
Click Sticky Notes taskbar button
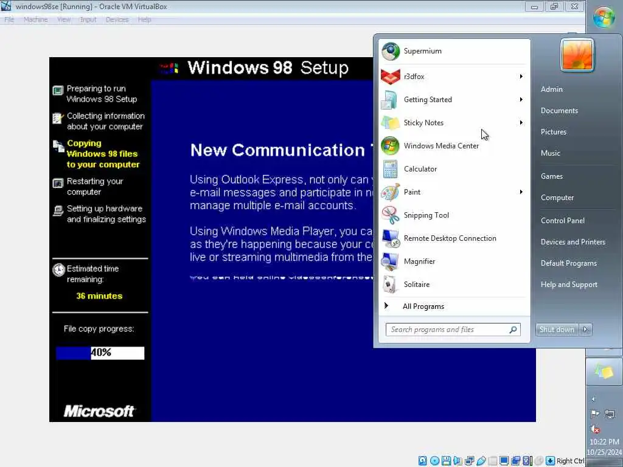click(604, 372)
